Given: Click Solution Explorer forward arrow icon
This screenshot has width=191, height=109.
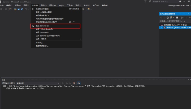Looking at the screenshot, I should point(164,17).
